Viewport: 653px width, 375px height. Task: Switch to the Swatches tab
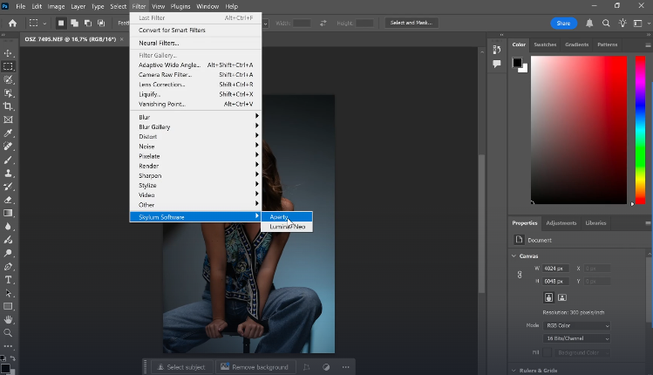click(x=545, y=44)
